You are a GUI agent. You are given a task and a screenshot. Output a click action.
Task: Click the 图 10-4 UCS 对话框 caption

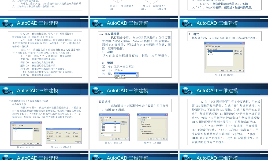pyautogui.click(x=224, y=75)
